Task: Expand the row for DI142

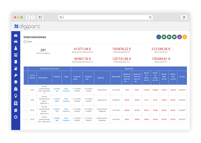Action: click(26, 110)
